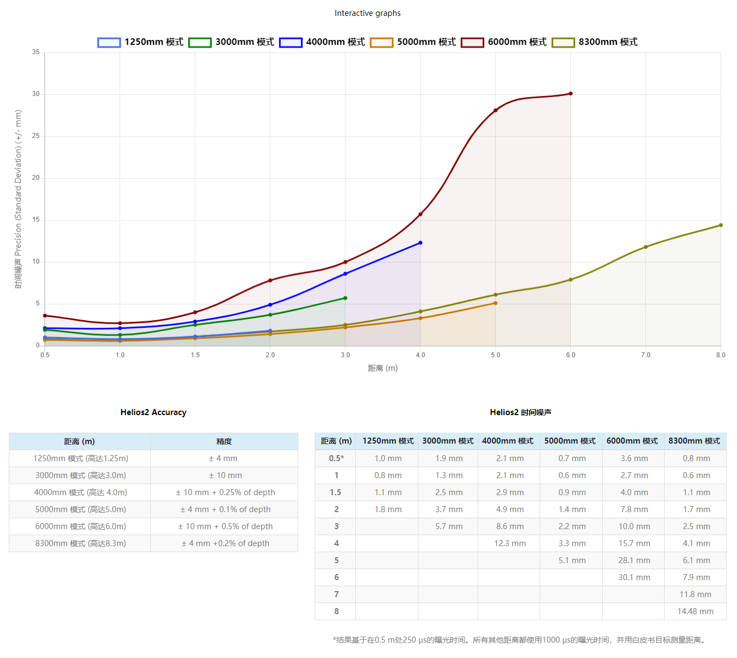Image resolution: width=737 pixels, height=658 pixels.
Task: Click the olive 8300mm 模式 legend box
Action: coord(563,43)
